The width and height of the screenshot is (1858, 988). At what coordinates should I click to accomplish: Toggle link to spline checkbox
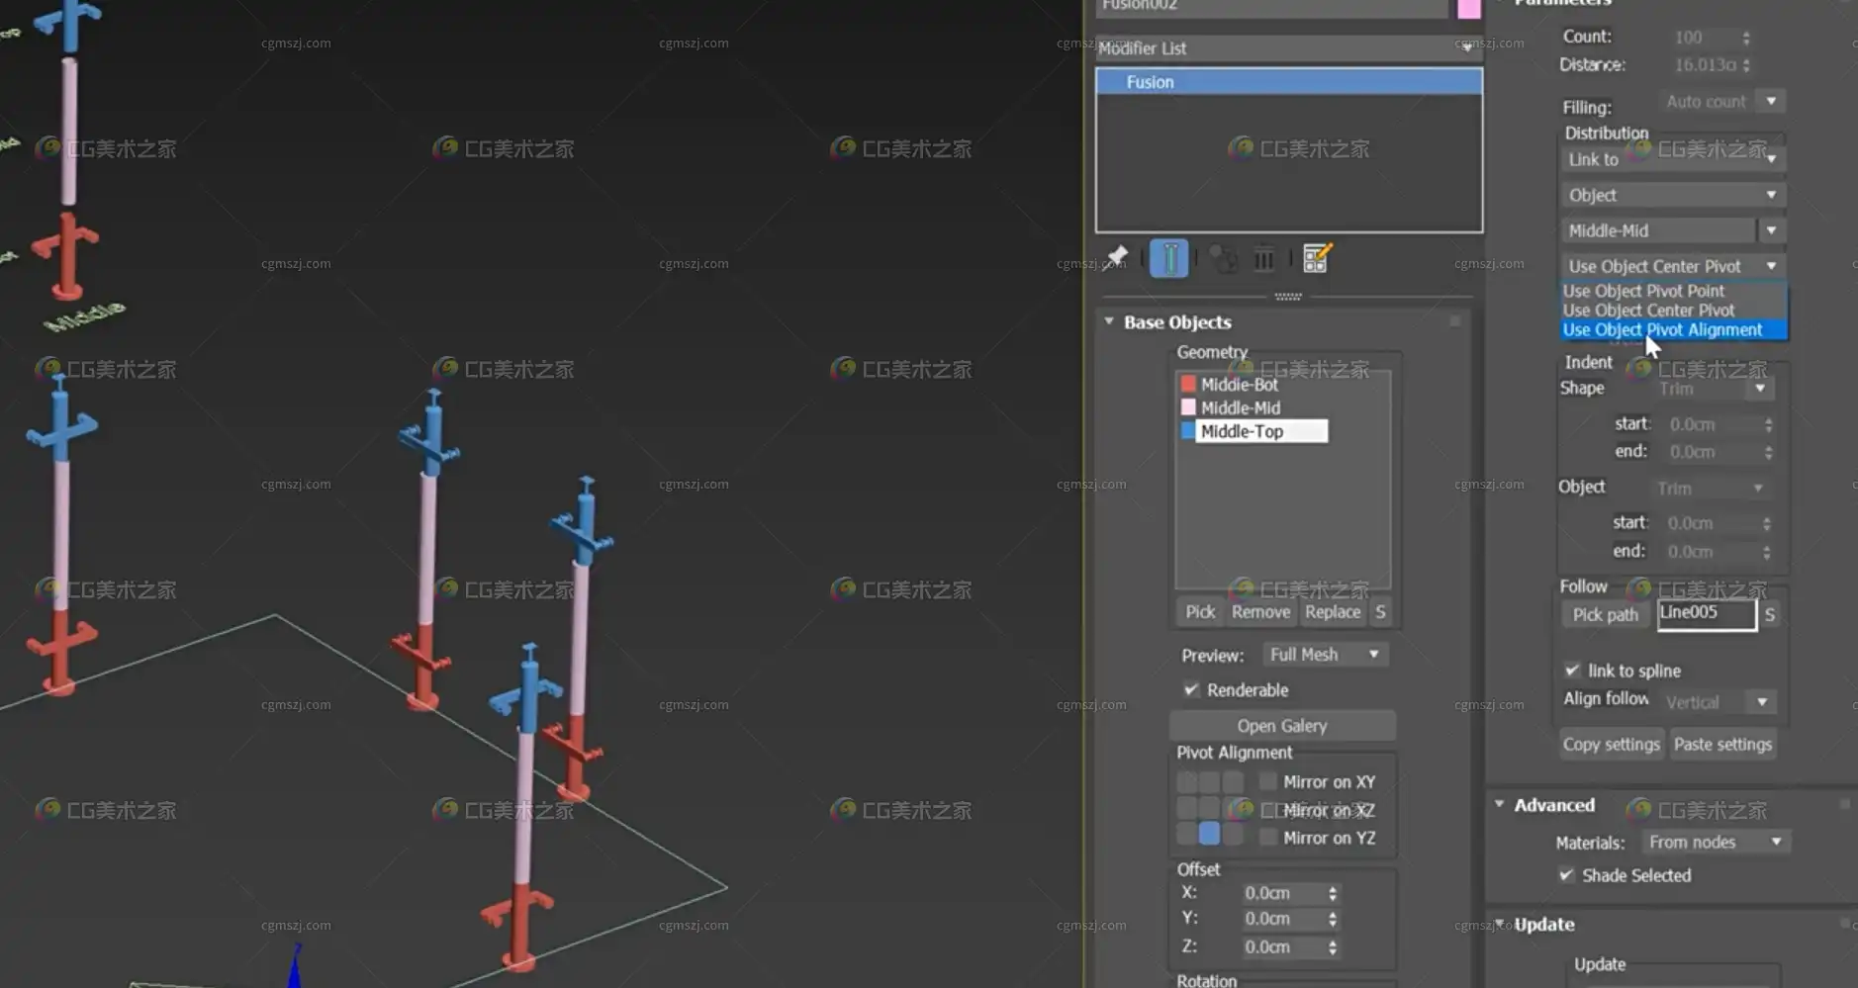pyautogui.click(x=1572, y=670)
